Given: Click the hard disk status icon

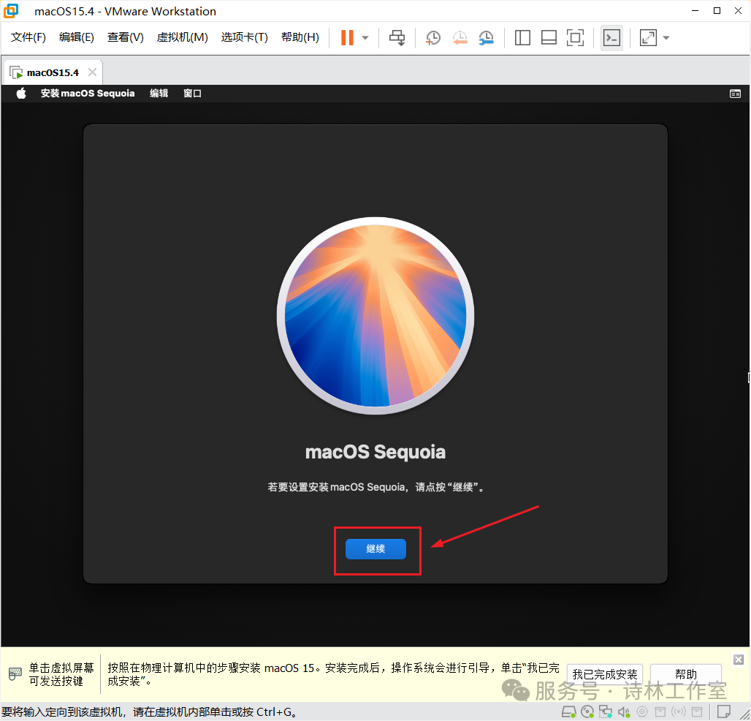Looking at the screenshot, I should point(568,712).
